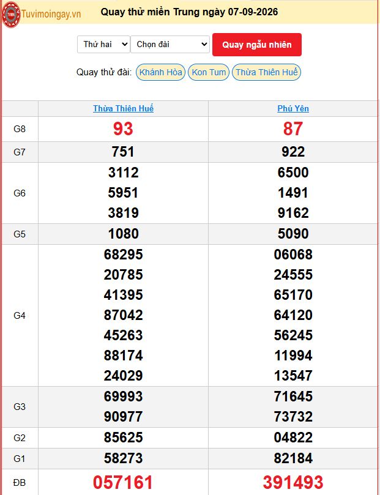380x495 pixels.
Task: Click the G4 number 88174
Action: pyautogui.click(x=124, y=355)
